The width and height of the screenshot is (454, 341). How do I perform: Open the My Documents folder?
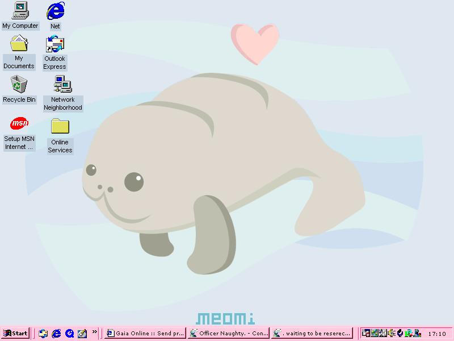[19, 45]
